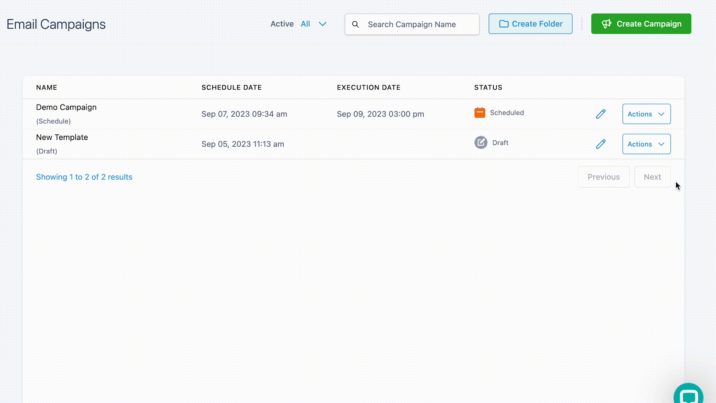Click the orange Scheduled calendar status icon
716x403 pixels.
[x=480, y=113]
